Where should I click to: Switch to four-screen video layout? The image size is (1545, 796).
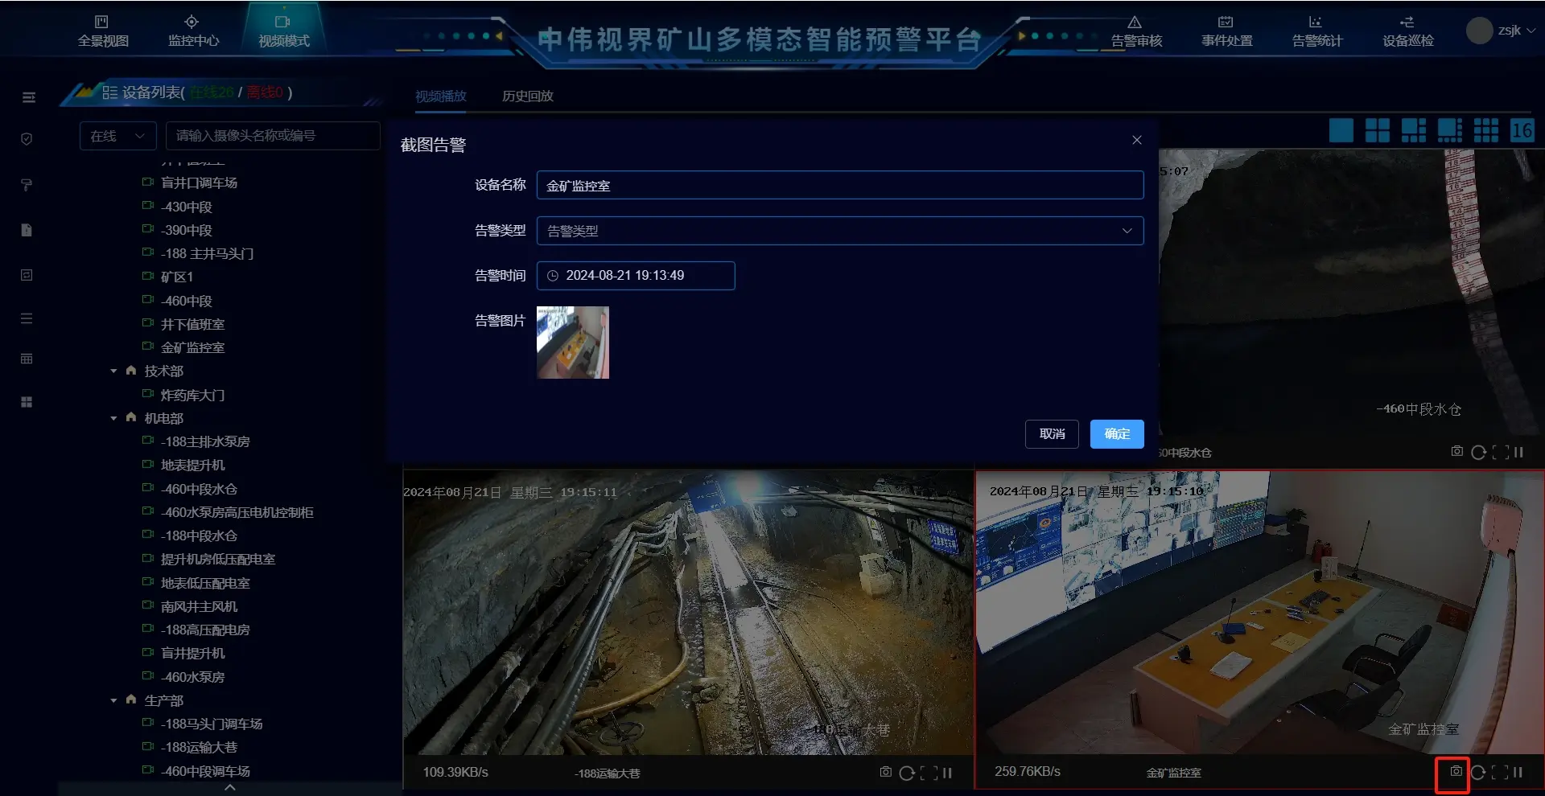pyautogui.click(x=1377, y=130)
